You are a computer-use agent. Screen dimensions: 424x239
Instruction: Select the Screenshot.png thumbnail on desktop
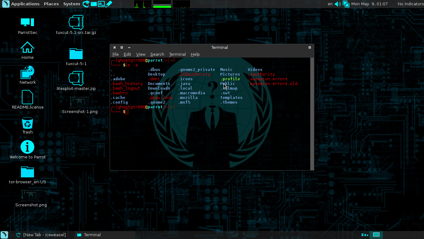[x=31, y=196]
